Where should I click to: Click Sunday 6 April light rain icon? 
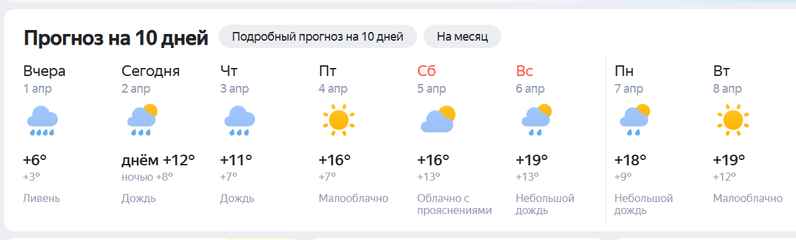(536, 120)
